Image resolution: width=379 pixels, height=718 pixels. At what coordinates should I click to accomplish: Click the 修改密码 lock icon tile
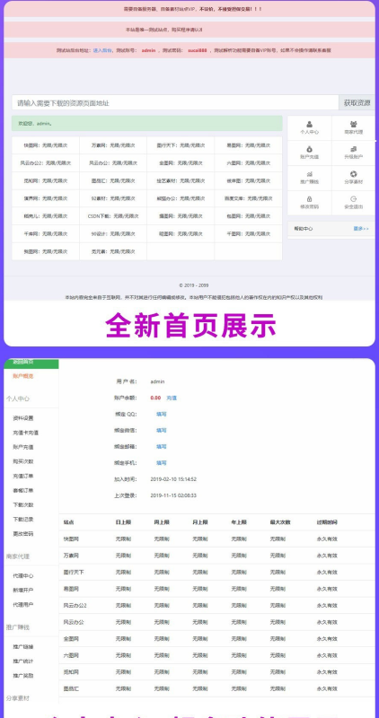coord(309,203)
